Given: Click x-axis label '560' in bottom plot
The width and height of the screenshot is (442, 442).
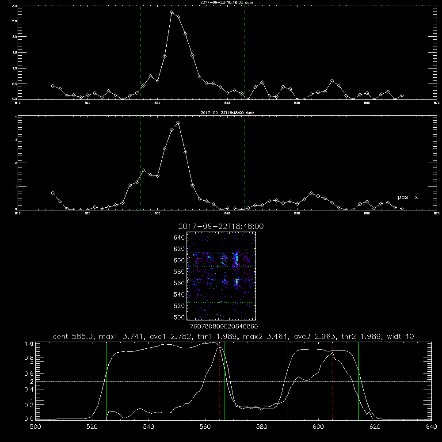Looking at the screenshot, I should 205,427.
